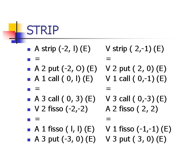This screenshot has width=196, height=147.
Task: Click the text "V 1 fisso (-1,-1) (E)"
Action: (x=138, y=129)
